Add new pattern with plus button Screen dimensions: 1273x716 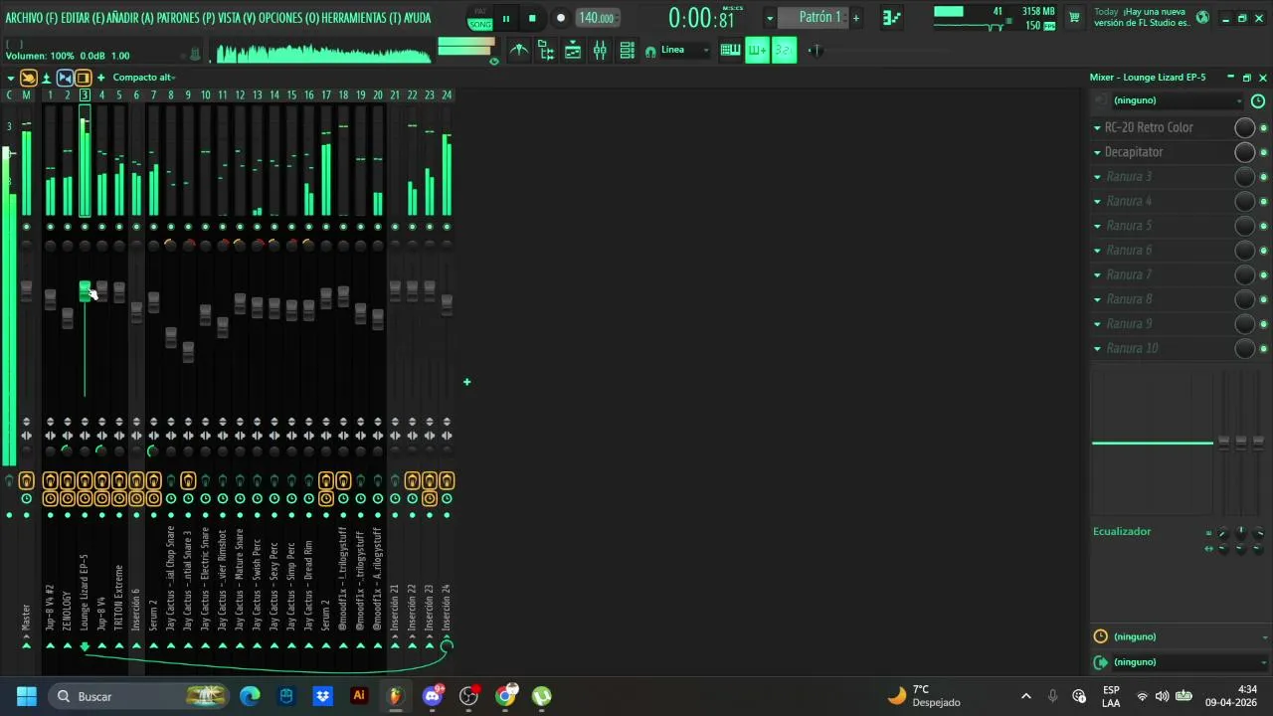click(x=855, y=18)
